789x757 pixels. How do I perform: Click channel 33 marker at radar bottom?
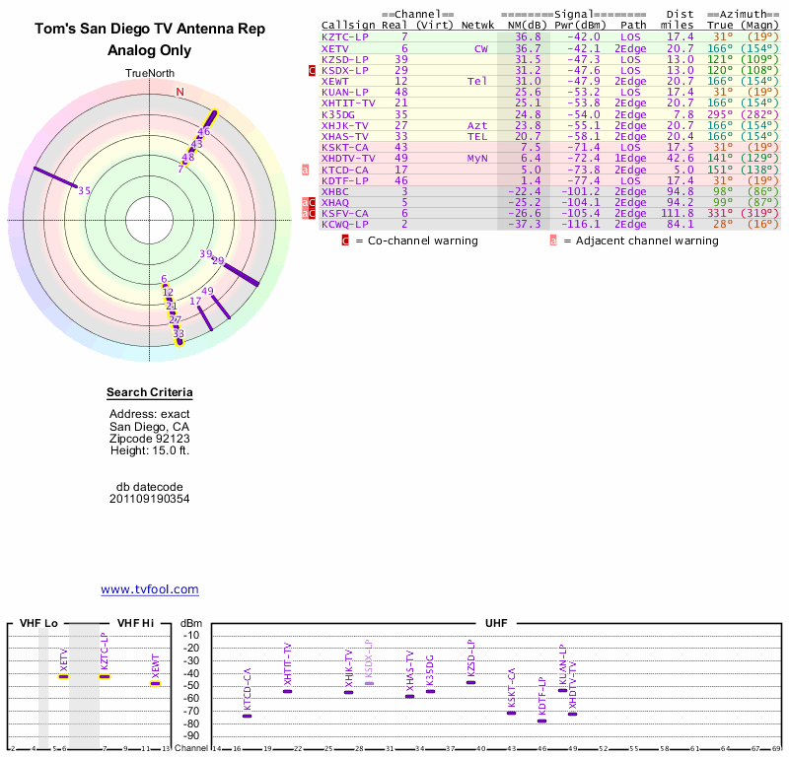[179, 334]
